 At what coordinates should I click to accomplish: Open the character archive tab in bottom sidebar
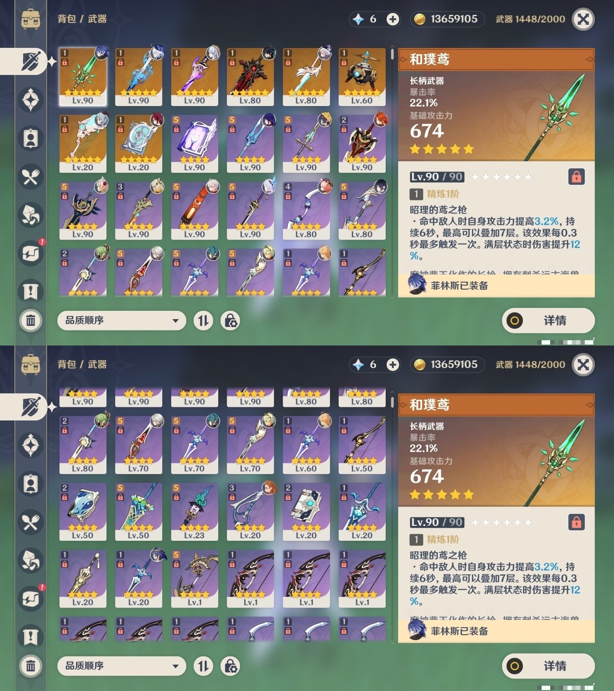[x=31, y=484]
